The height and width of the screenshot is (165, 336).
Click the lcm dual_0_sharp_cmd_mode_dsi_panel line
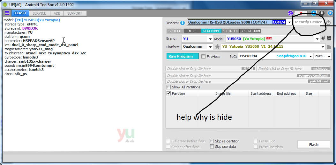pos(41,45)
